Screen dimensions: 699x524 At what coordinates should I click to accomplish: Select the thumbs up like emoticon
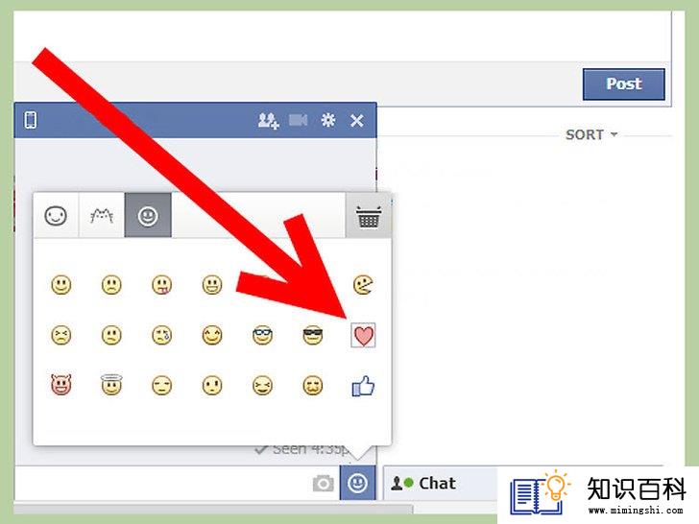click(x=363, y=386)
